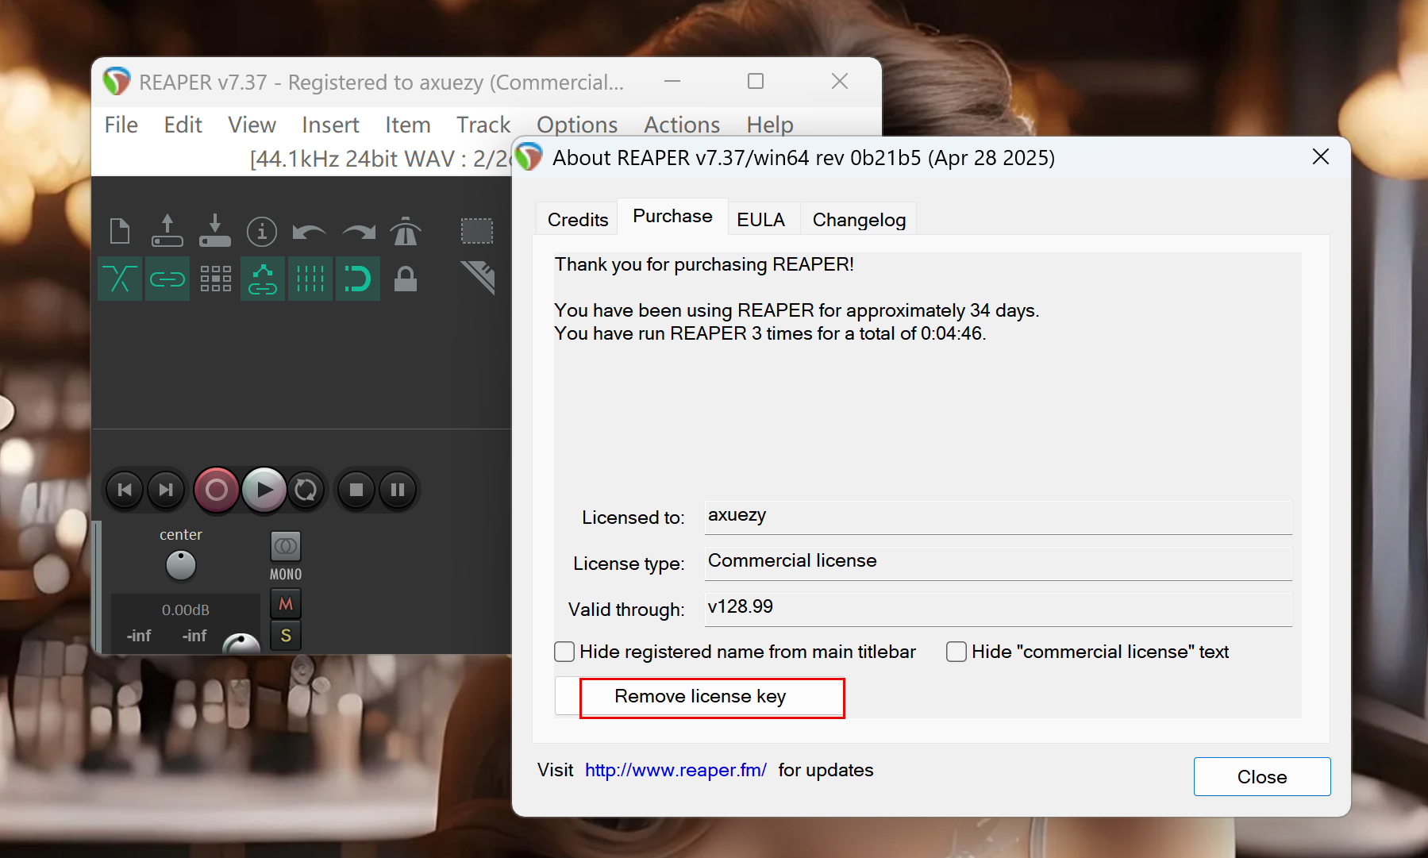1428x858 pixels.
Task: Click the Undo arrow icon
Action: tap(309, 231)
